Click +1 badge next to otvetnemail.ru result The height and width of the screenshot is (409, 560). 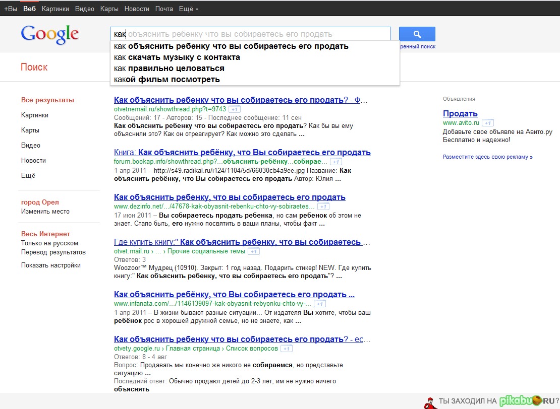coord(235,109)
